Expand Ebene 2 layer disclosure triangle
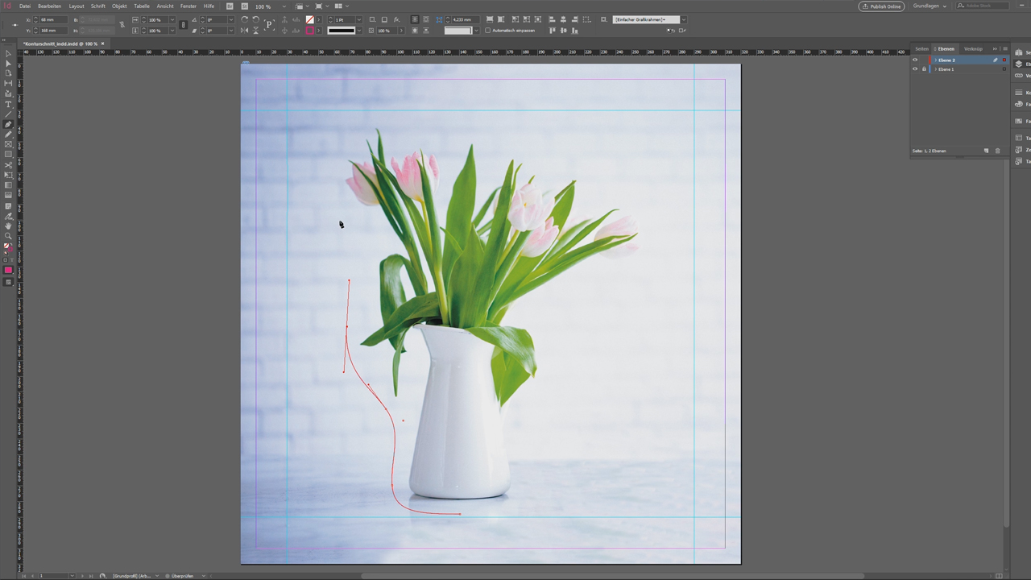The width and height of the screenshot is (1031, 580). point(935,60)
